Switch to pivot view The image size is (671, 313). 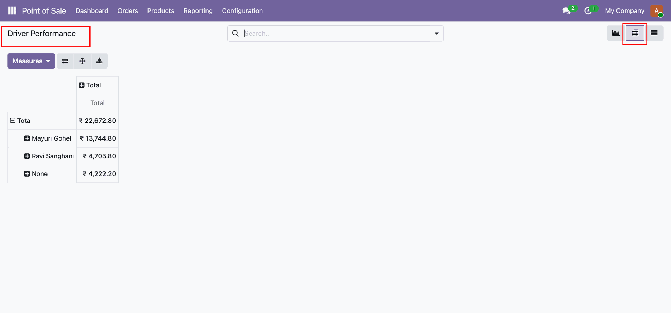point(635,33)
